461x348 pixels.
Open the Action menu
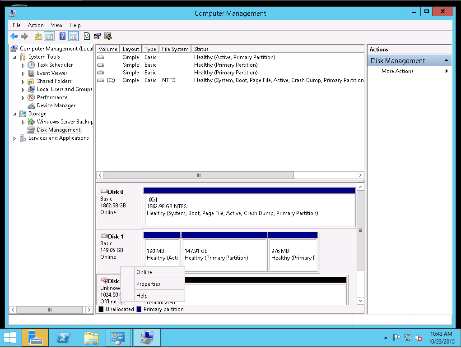36,25
